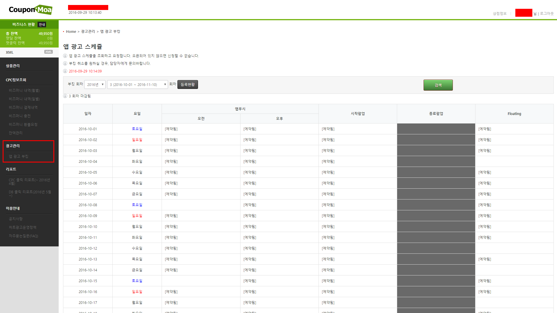Click the XML badge icon in sidebar

point(48,52)
